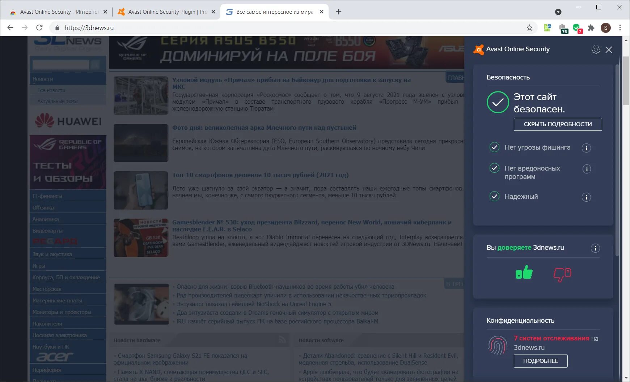Screen dimensions: 630x382
Task: Open 'Все новости' sidebar link
Action: pos(51,90)
